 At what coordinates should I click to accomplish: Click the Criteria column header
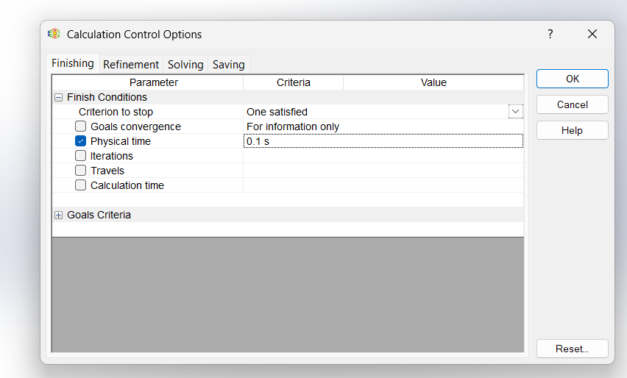[x=294, y=82]
